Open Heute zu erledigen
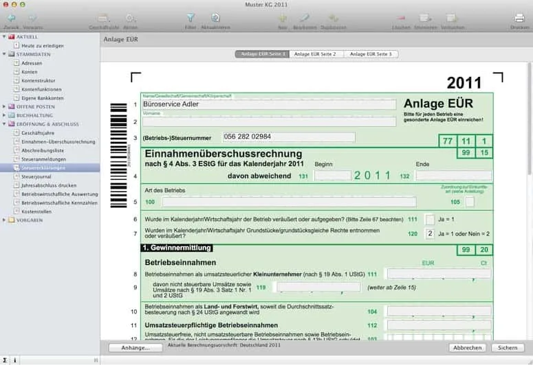Viewport: 533px width, 365px height. click(x=43, y=46)
